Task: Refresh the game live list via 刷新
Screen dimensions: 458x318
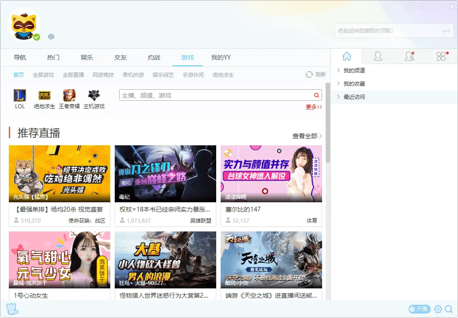Action: (315, 75)
